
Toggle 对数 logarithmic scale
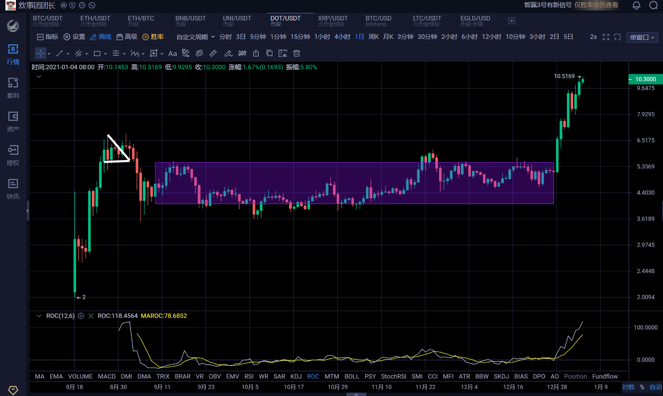[x=628, y=387]
